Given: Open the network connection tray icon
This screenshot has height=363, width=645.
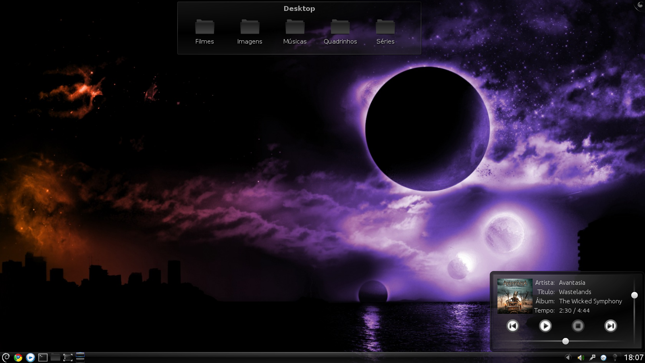Looking at the screenshot, I should (592, 357).
